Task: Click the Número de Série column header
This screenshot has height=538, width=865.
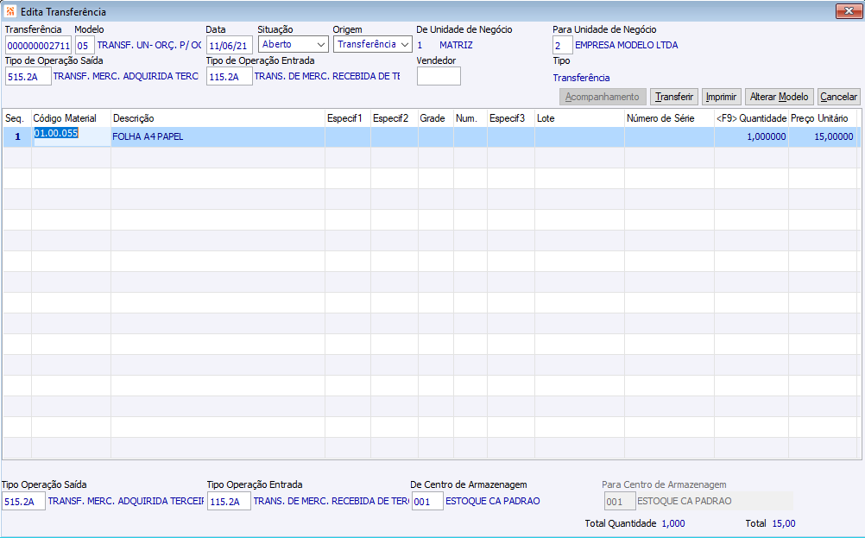Action: 669,118
